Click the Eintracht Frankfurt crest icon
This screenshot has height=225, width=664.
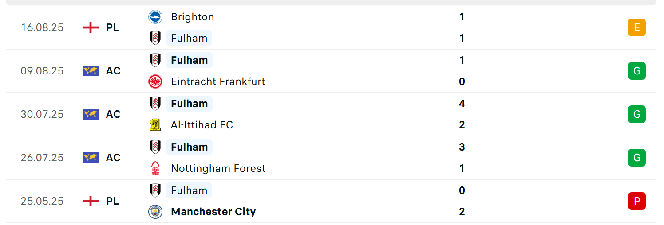click(155, 81)
